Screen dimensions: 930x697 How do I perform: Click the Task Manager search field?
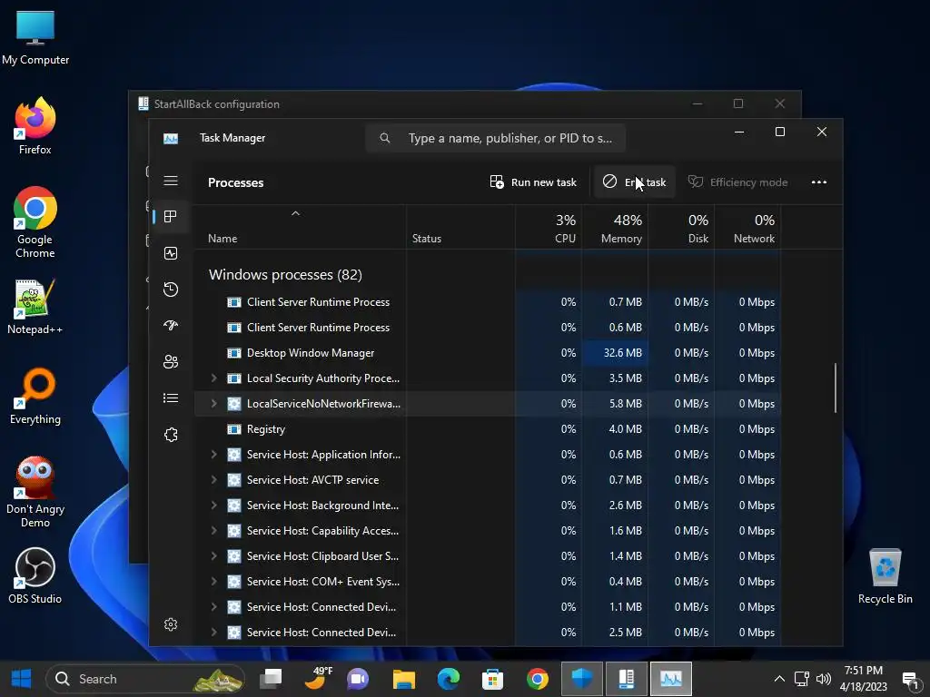click(x=496, y=138)
